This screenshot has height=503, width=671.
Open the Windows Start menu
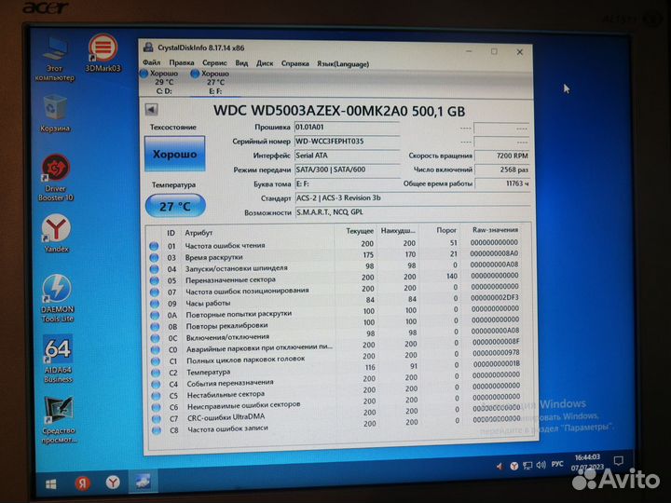(x=51, y=484)
